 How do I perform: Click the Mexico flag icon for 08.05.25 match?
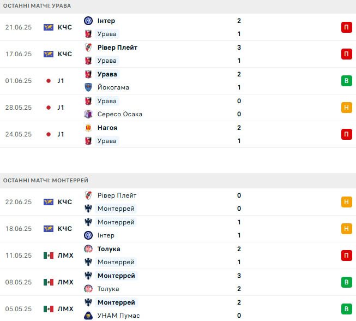[x=49, y=282]
